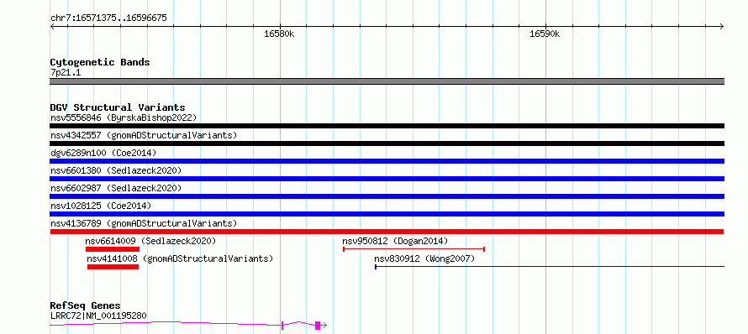Click the ruler's right arrowhead

point(721,27)
